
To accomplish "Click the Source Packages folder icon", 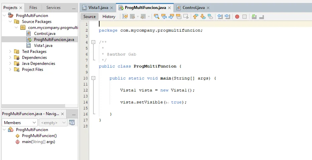I will 17,21.
